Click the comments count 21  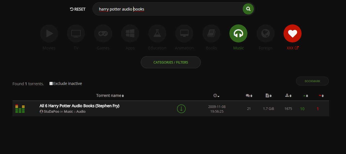249,109
